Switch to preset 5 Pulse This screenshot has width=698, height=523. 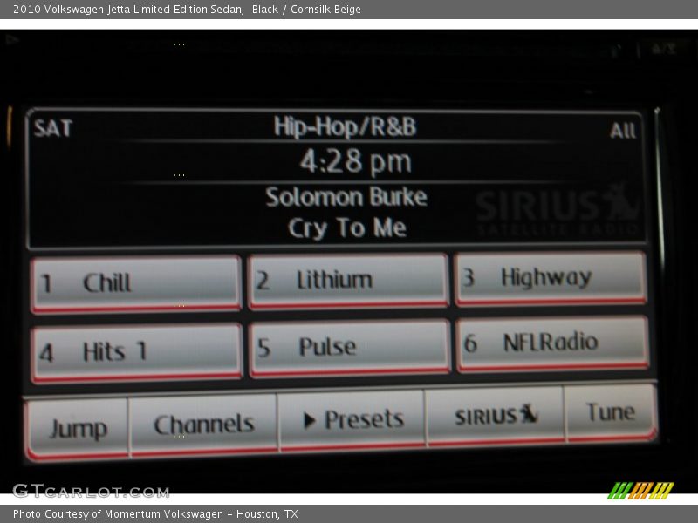348,348
